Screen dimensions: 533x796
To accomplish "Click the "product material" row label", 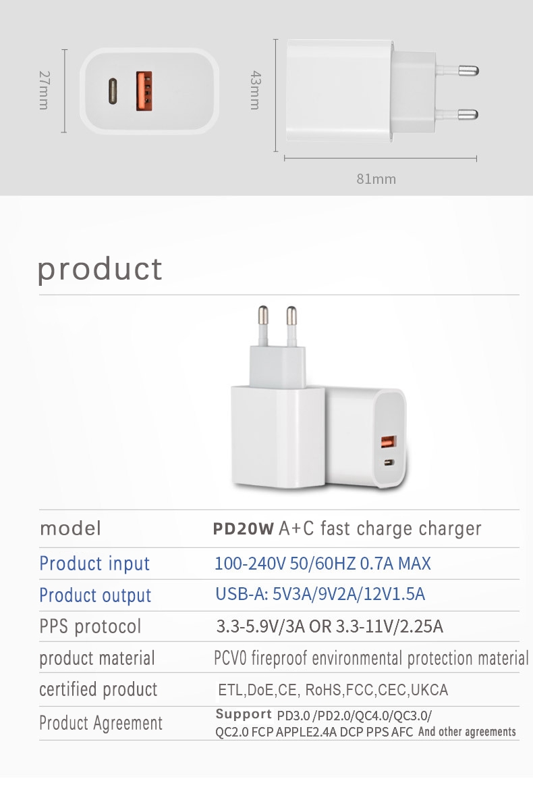I will 97,658.
